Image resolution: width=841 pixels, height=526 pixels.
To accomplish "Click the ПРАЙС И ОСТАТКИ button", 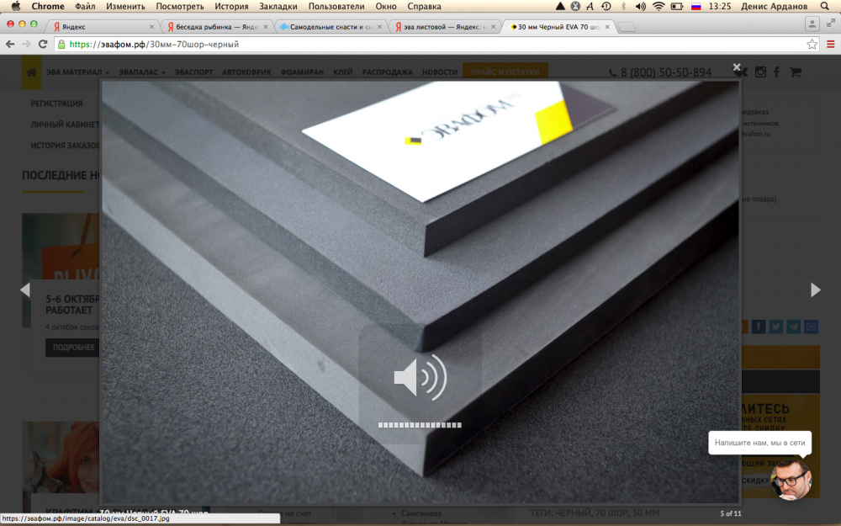I will tap(505, 72).
